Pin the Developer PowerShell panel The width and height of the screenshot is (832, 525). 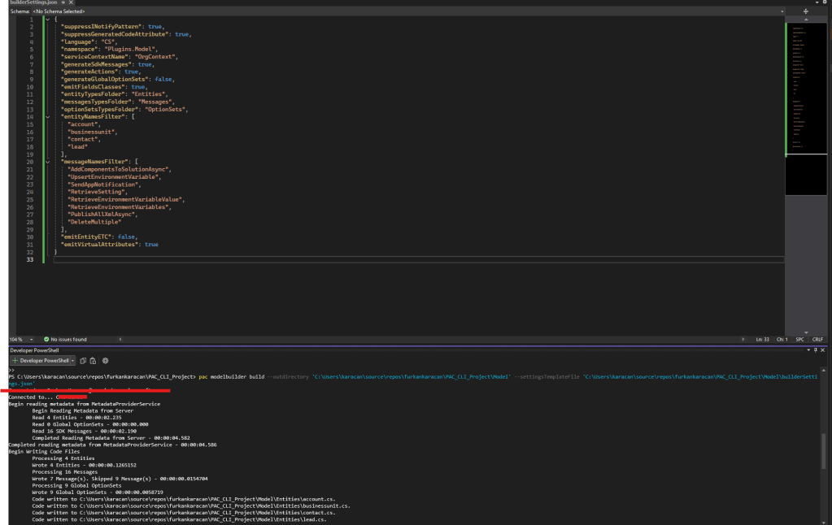pyautogui.click(x=817, y=349)
